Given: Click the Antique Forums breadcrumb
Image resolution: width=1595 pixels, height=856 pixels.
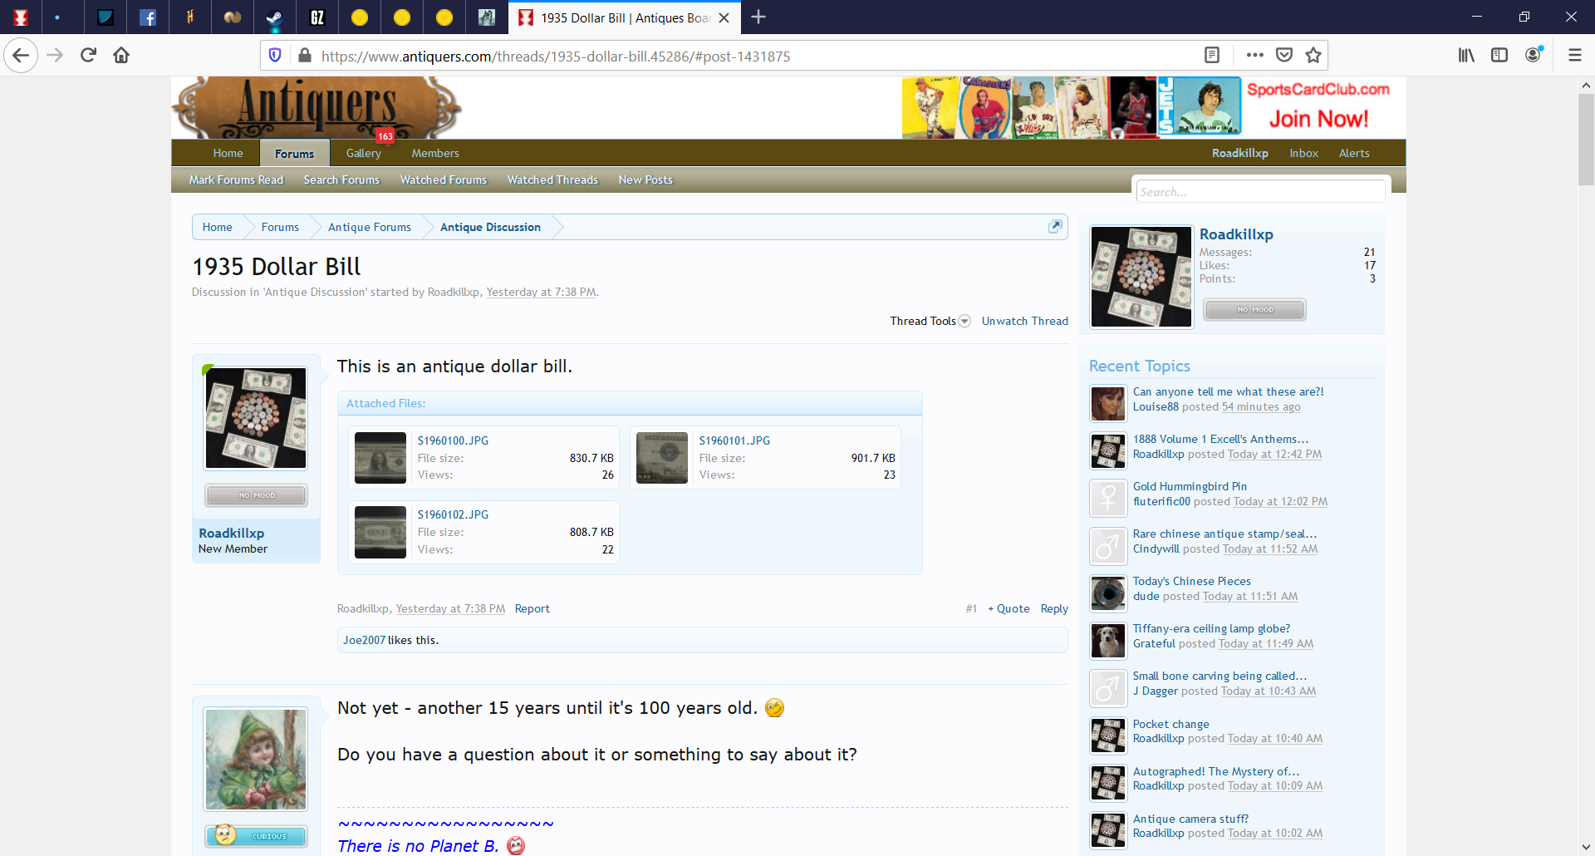Looking at the screenshot, I should click(370, 228).
